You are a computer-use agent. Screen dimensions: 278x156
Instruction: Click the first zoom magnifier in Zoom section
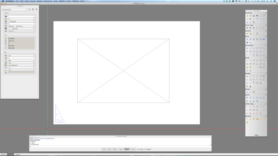point(247,98)
